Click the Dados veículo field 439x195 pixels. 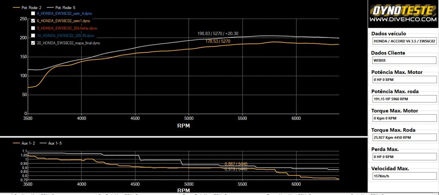pos(404,41)
